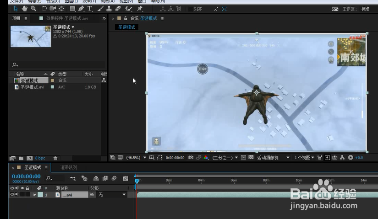The width and height of the screenshot is (378, 219).
Task: Toggle Frame Blending switch in timeline
Action: 105,178
